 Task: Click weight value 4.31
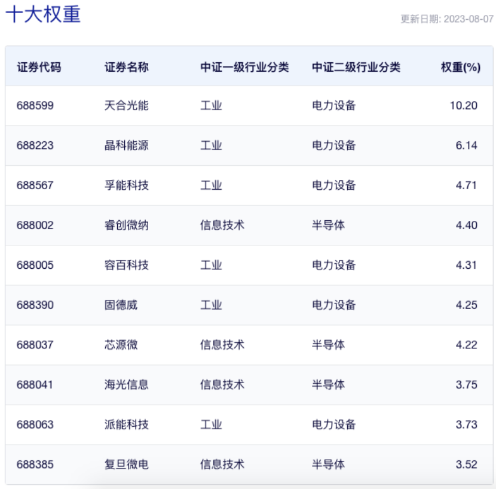[x=466, y=265]
